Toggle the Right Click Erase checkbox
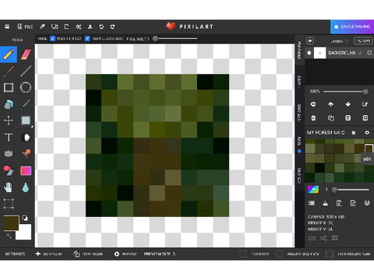The width and height of the screenshot is (374, 280). click(x=87, y=39)
